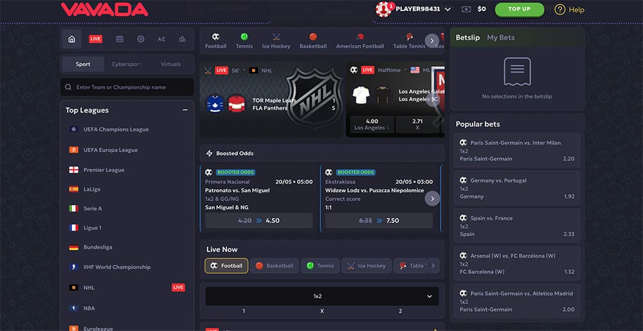
Task: Open the Betslip tab
Action: (x=467, y=38)
